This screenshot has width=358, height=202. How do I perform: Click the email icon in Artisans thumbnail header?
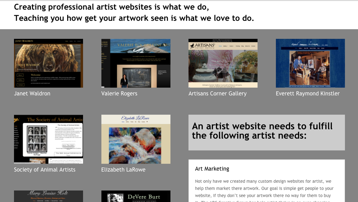(219, 40)
